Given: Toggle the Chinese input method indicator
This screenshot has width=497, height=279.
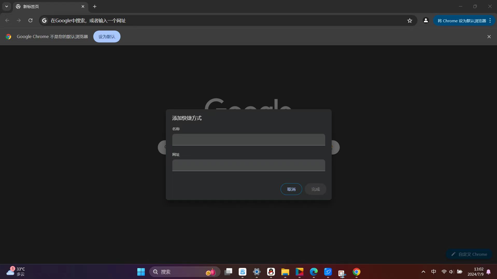Looking at the screenshot, I should tap(434, 272).
